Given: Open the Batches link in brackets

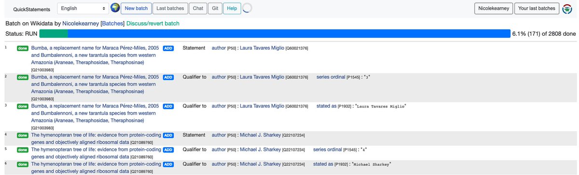Looking at the screenshot, I should [x=112, y=23].
